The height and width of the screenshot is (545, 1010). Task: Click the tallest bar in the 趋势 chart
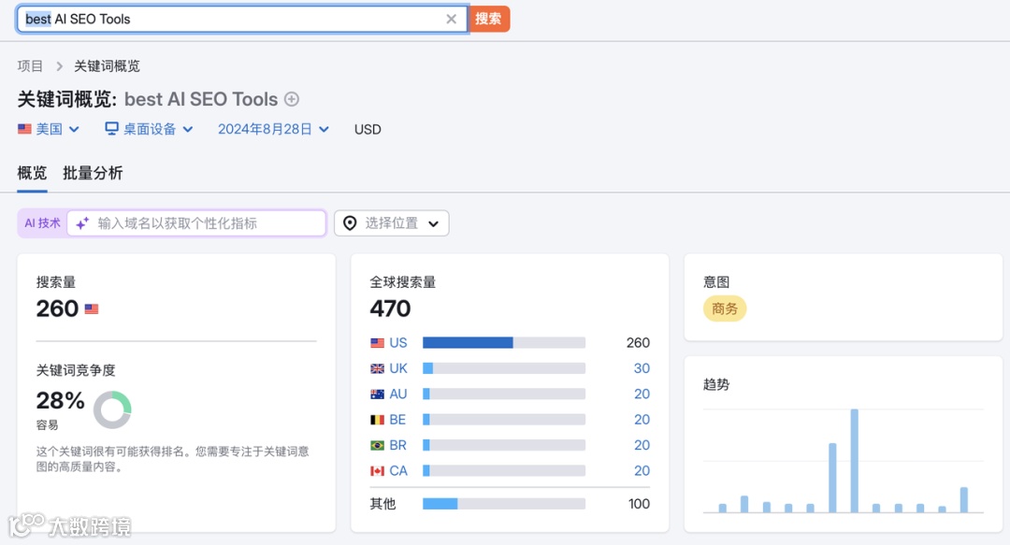coord(854,460)
